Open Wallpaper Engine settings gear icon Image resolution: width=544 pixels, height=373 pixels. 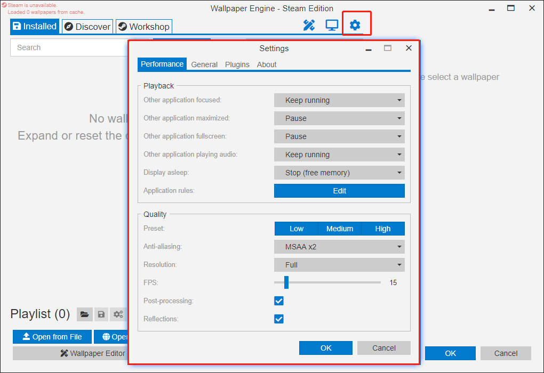click(x=355, y=25)
